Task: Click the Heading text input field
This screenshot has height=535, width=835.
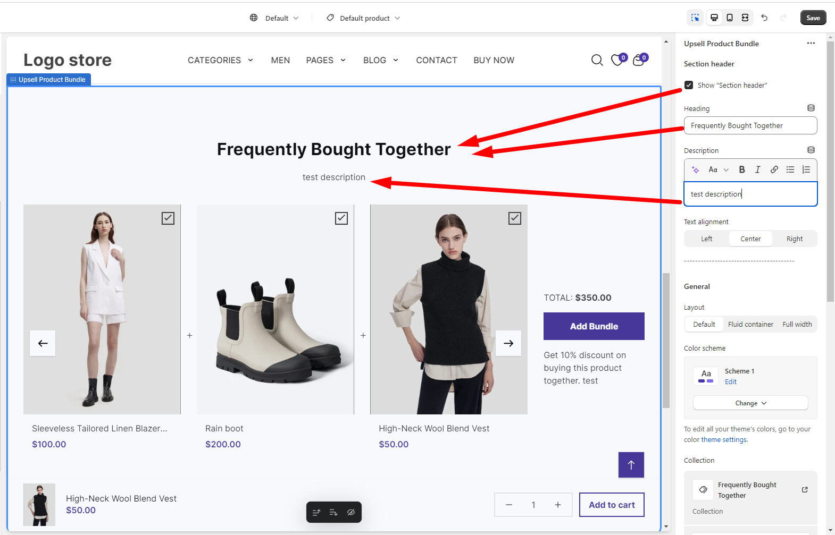Action: (750, 126)
